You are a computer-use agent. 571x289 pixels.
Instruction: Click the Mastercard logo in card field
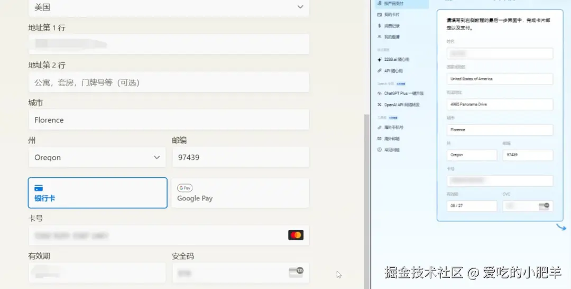(296, 235)
